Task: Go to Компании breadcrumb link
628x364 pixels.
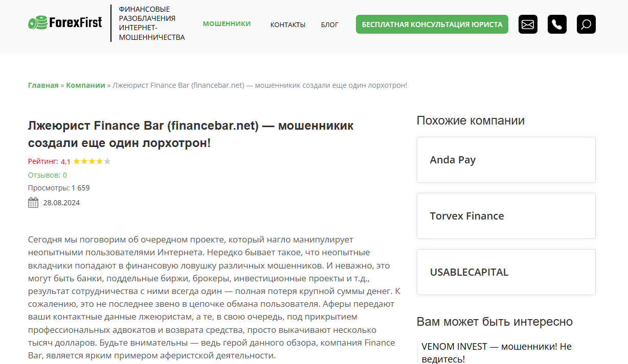Action: click(x=85, y=85)
